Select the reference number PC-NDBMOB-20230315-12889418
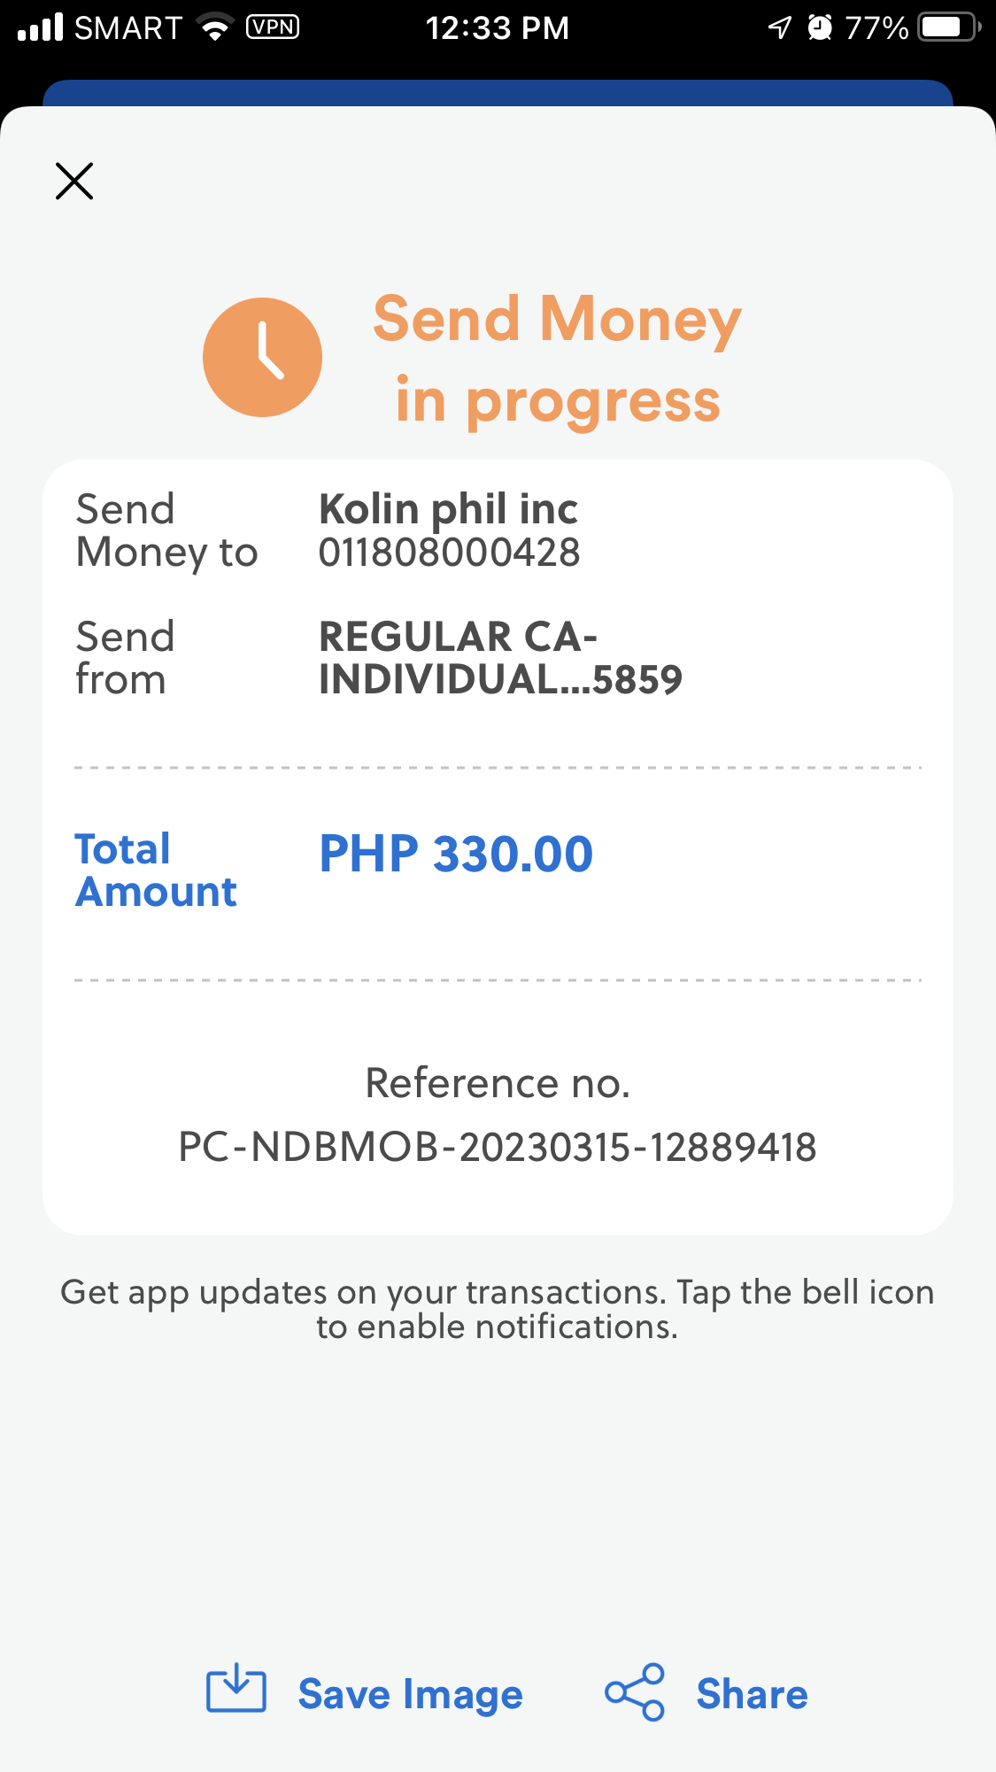Image resolution: width=996 pixels, height=1772 pixels. pos(498,1148)
